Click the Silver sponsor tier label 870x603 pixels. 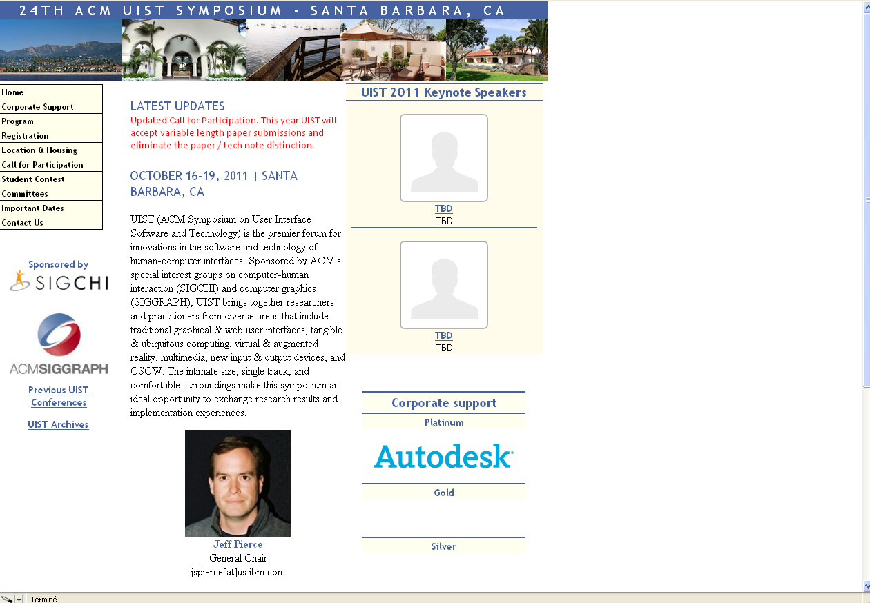(444, 546)
